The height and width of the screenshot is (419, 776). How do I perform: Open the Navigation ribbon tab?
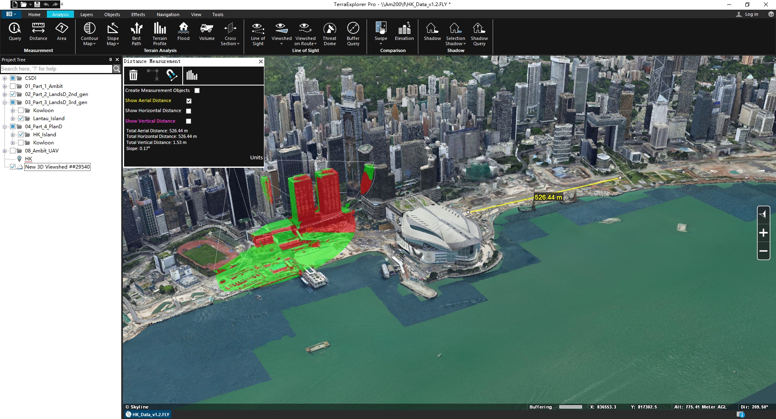(168, 15)
